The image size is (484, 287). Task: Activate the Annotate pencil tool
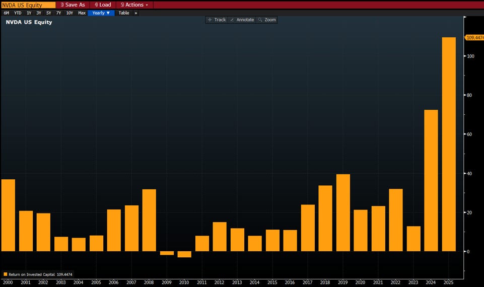point(242,20)
